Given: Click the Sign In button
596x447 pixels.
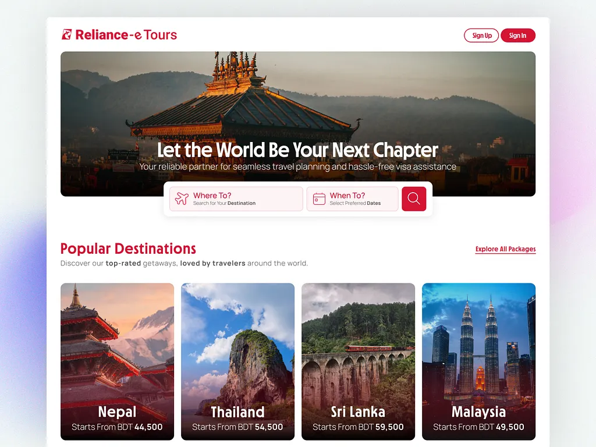Looking at the screenshot, I should [517, 36].
